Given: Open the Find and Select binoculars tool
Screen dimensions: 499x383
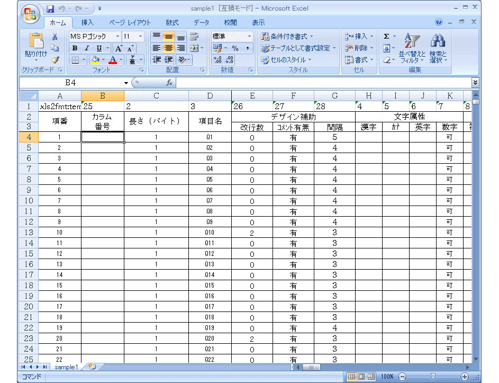Looking at the screenshot, I should tap(438, 41).
